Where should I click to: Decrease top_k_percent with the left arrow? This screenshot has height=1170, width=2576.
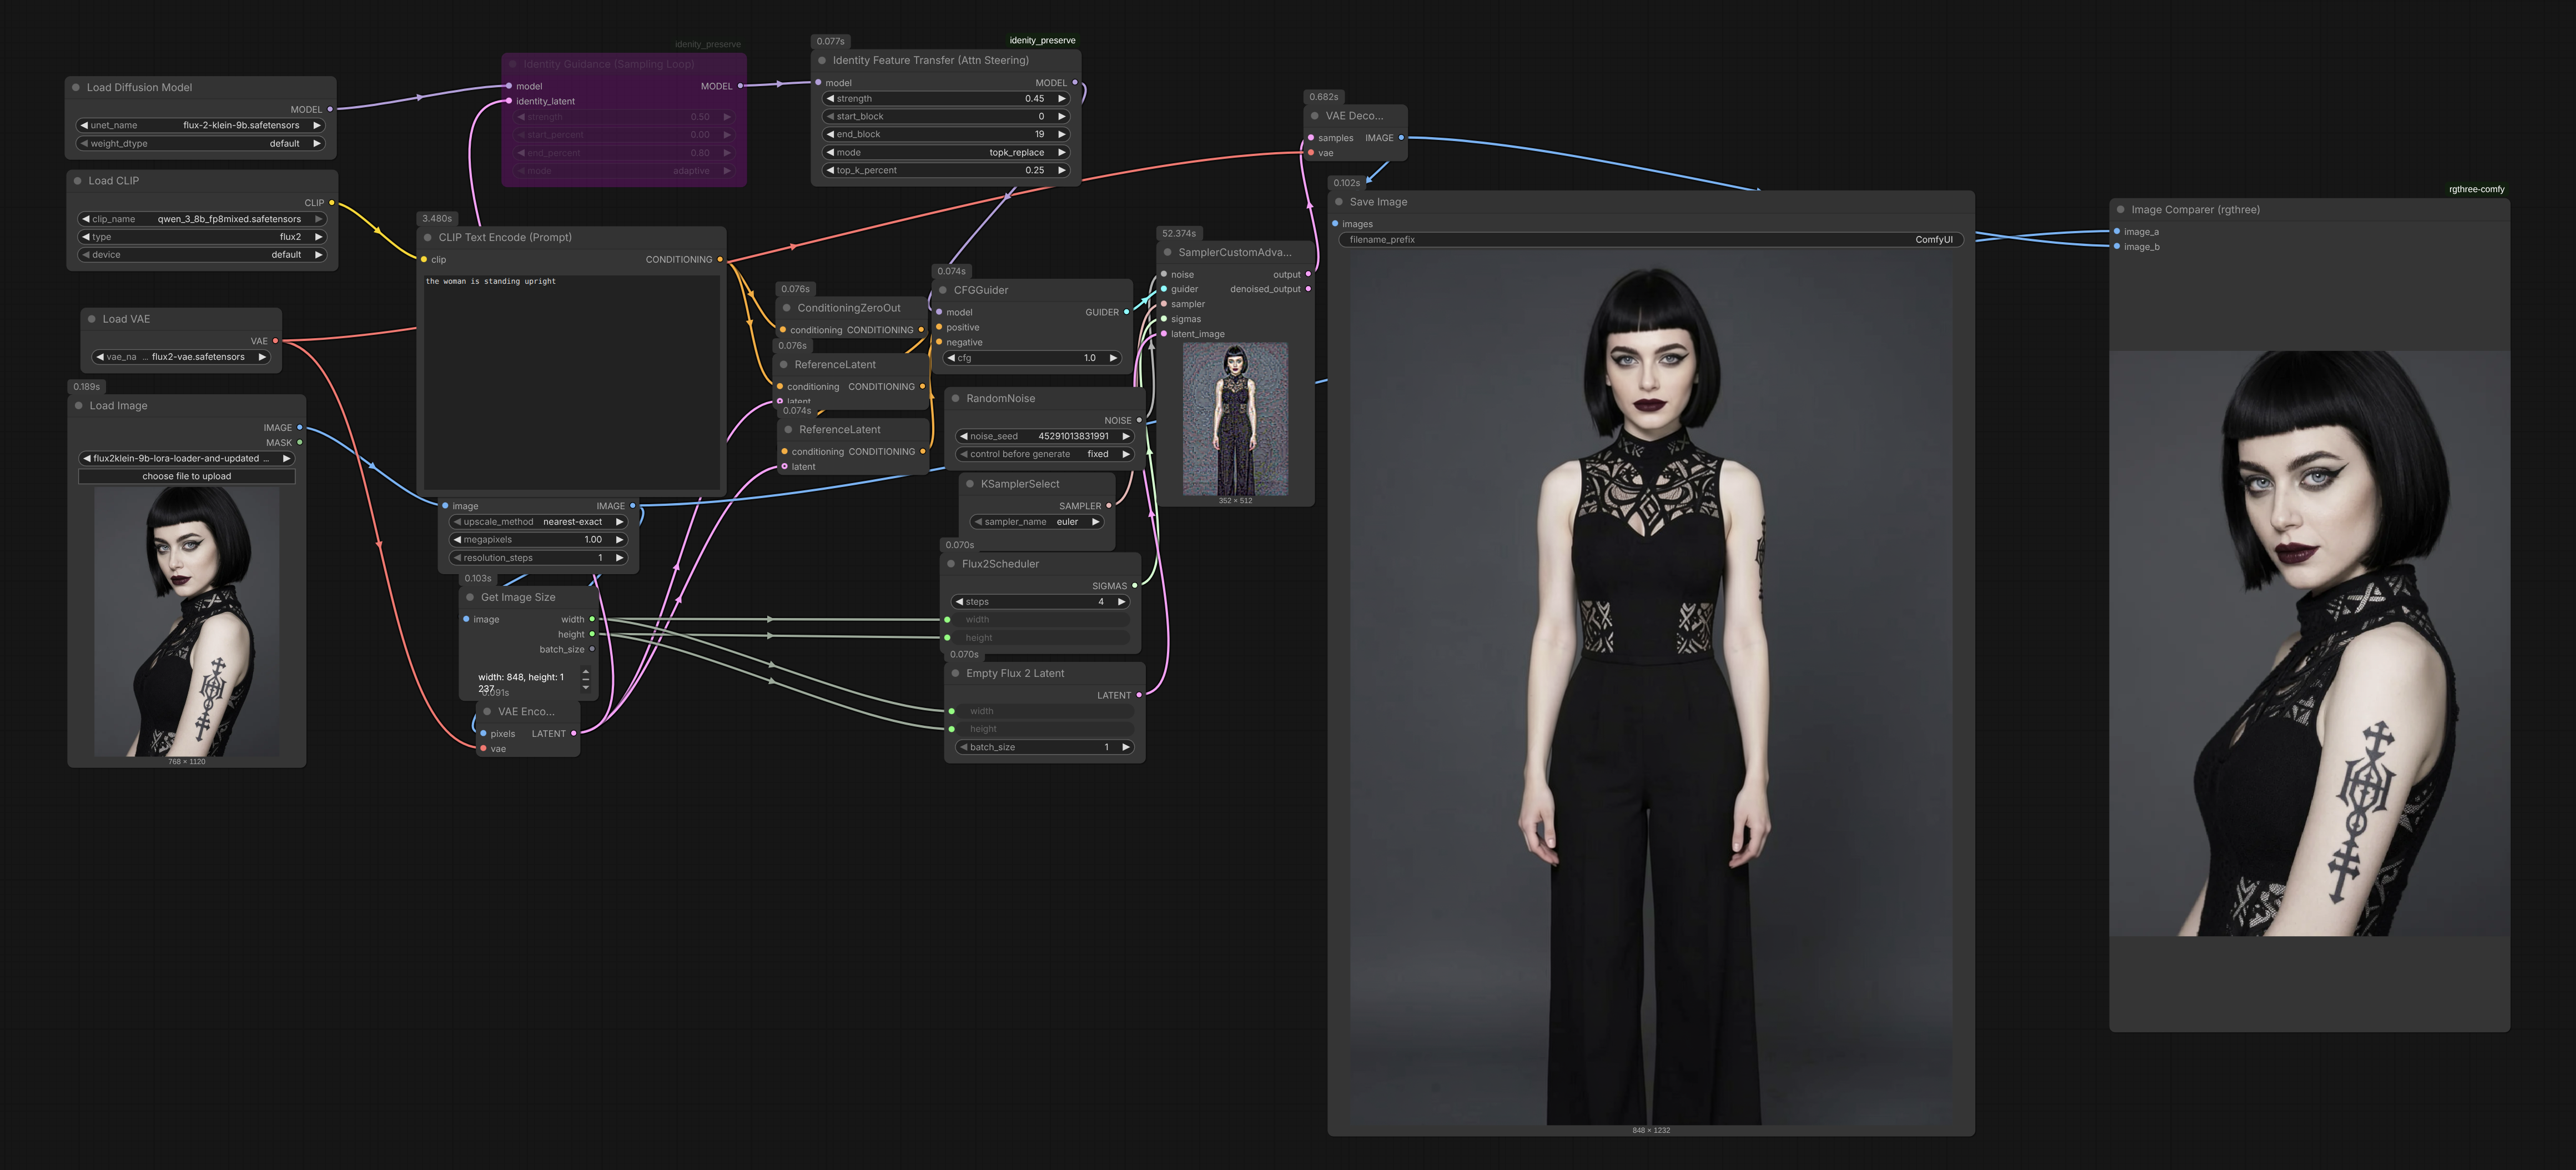830,171
